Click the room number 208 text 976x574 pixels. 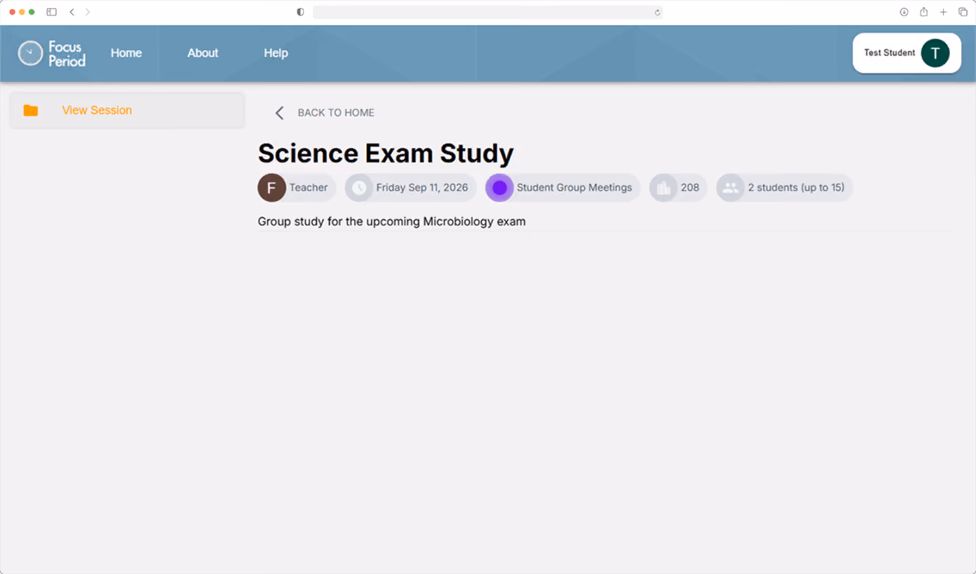(690, 188)
